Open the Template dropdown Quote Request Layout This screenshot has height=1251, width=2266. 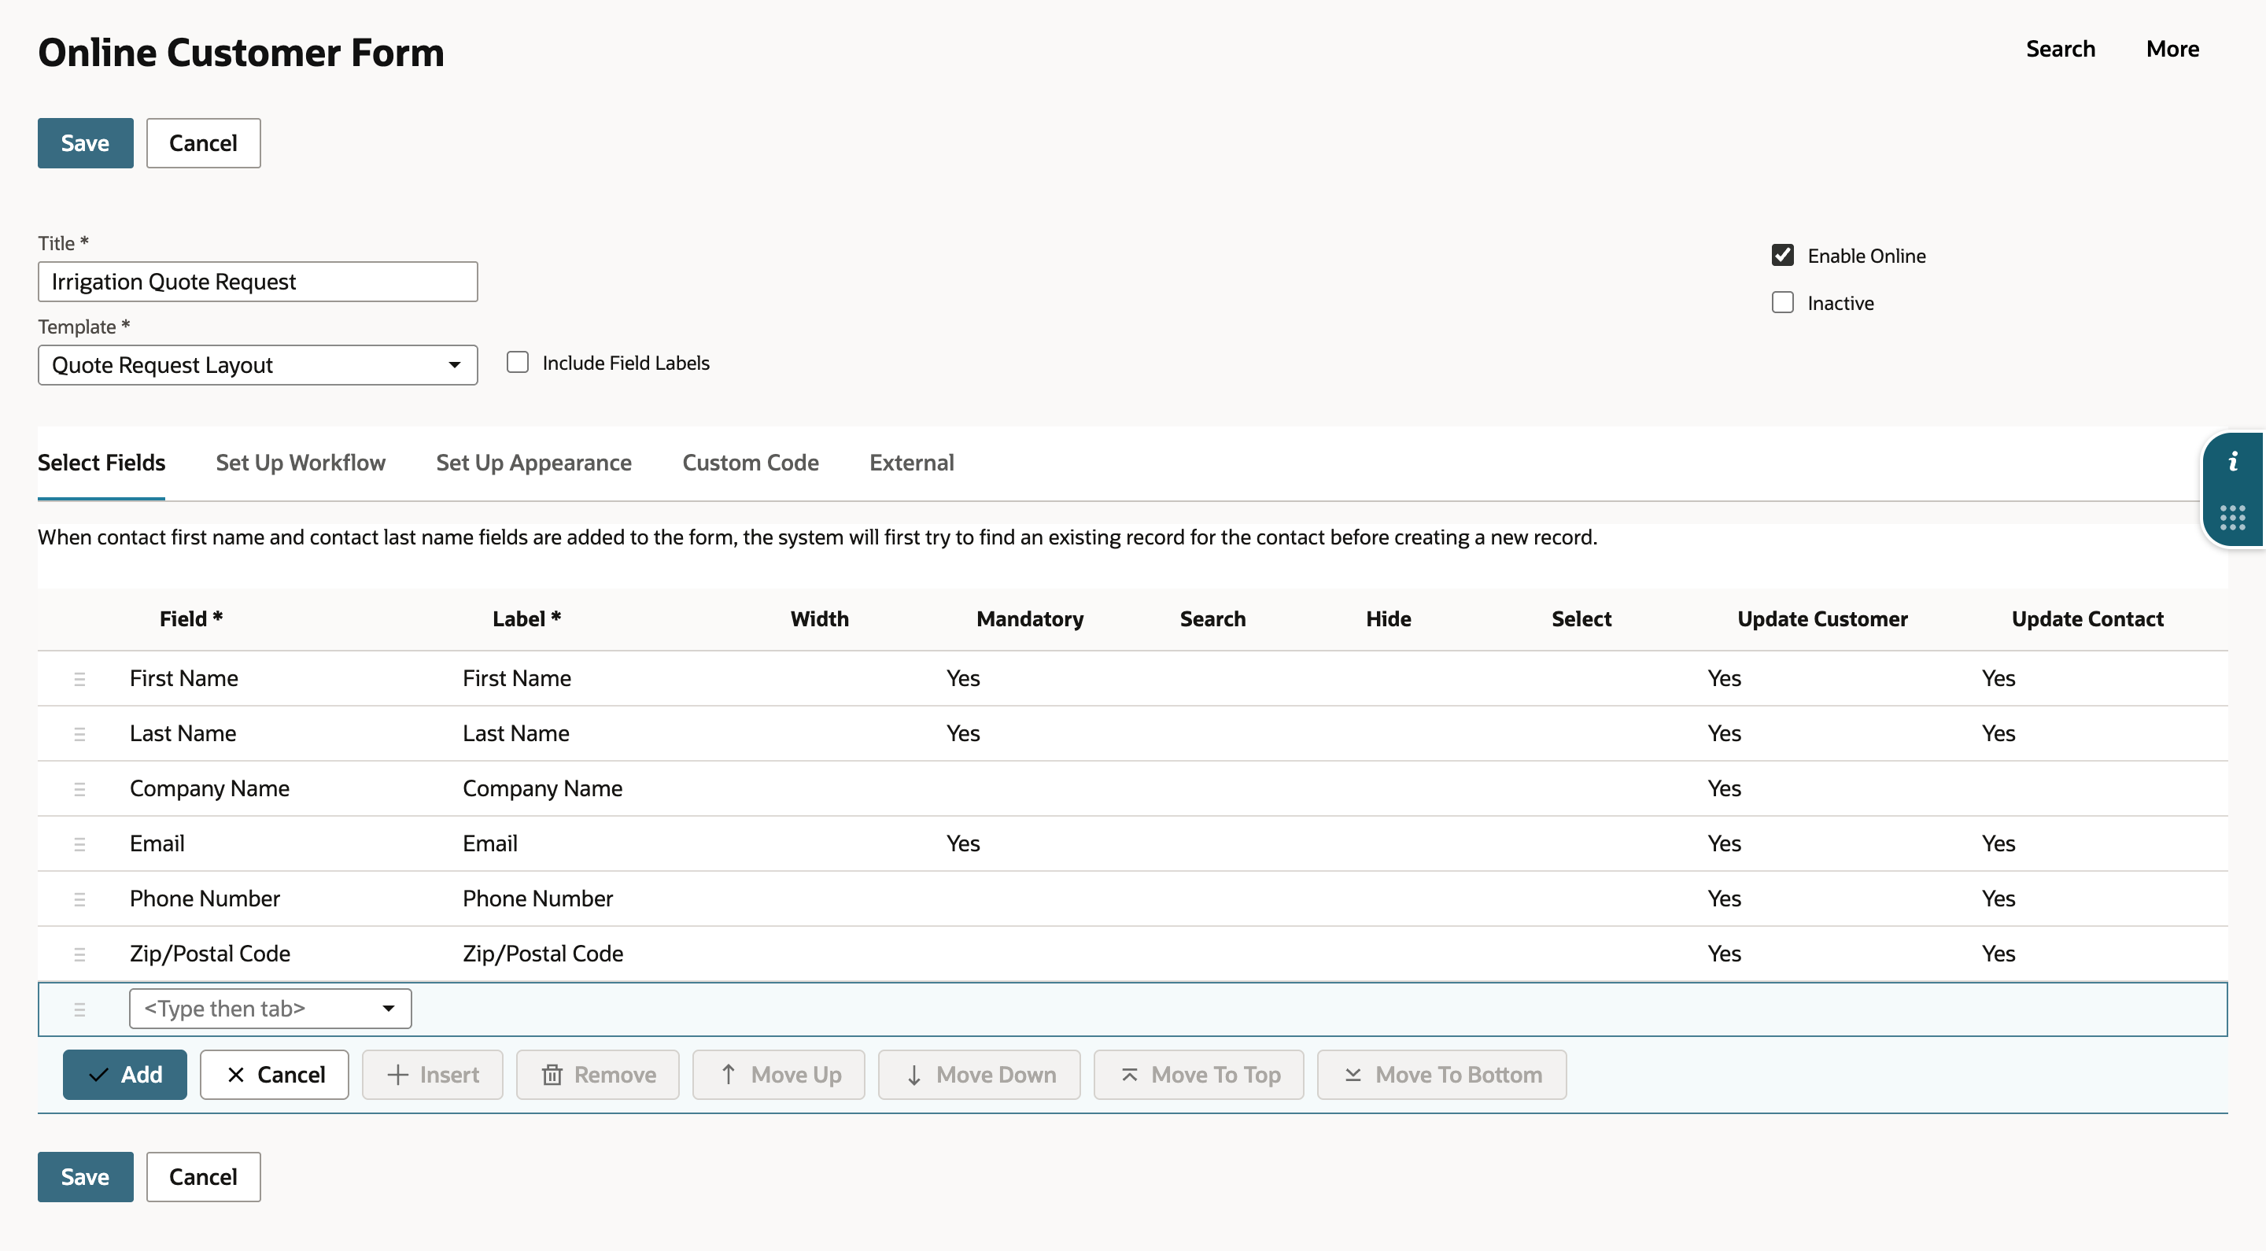[258, 365]
